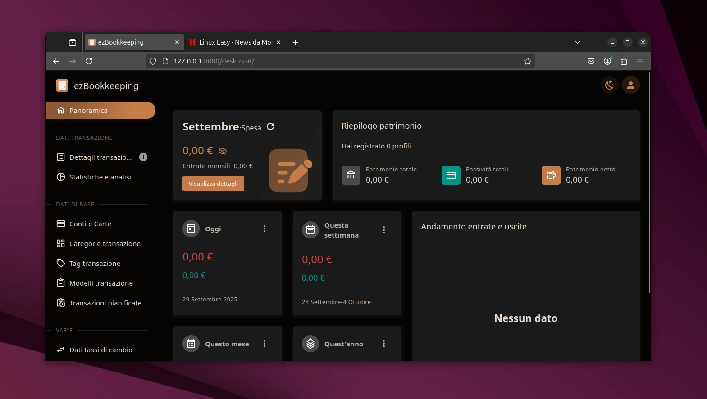
Task: Open the Panoramica overview page
Action: pyautogui.click(x=100, y=110)
